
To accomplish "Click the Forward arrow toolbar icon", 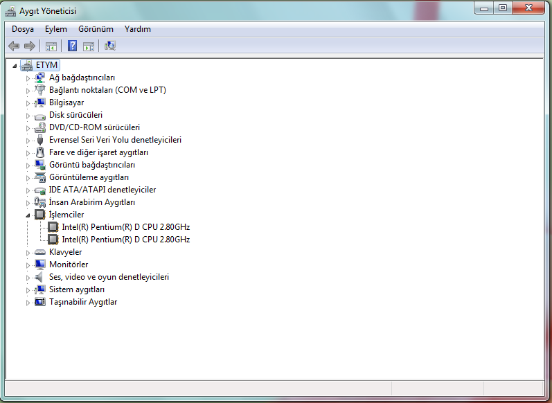I will point(30,46).
